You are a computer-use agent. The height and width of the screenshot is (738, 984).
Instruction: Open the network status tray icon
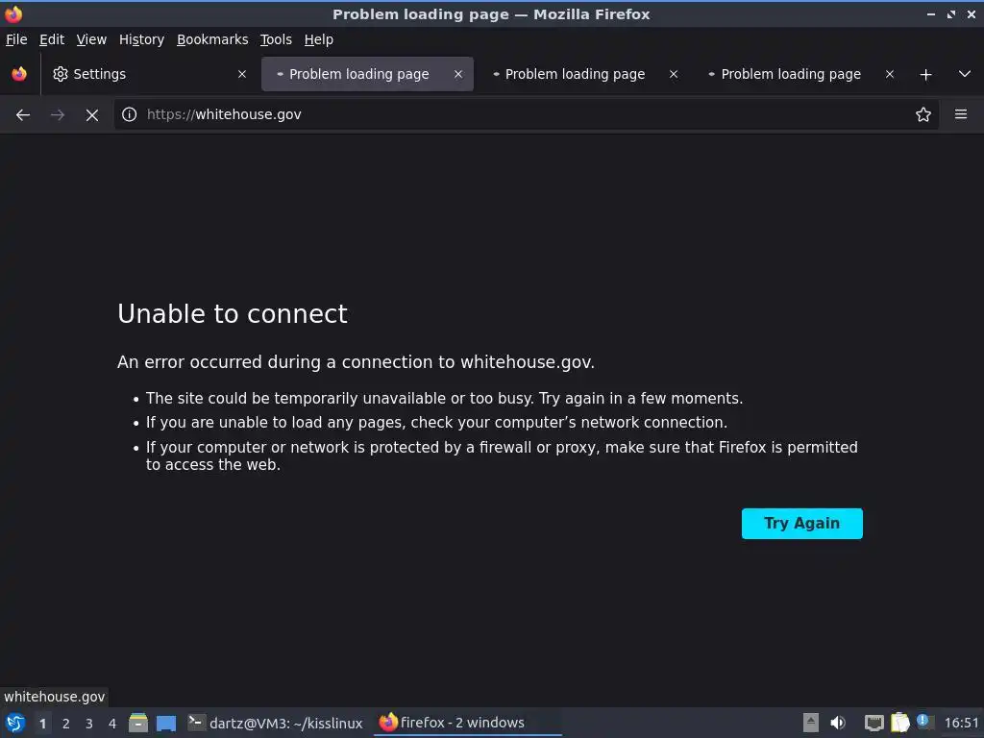[x=874, y=723]
